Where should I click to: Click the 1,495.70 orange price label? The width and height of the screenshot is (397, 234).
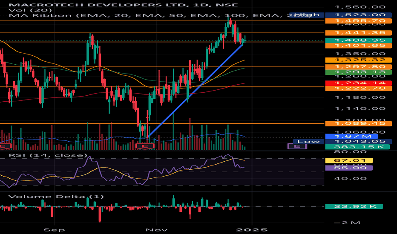pos(359,21)
